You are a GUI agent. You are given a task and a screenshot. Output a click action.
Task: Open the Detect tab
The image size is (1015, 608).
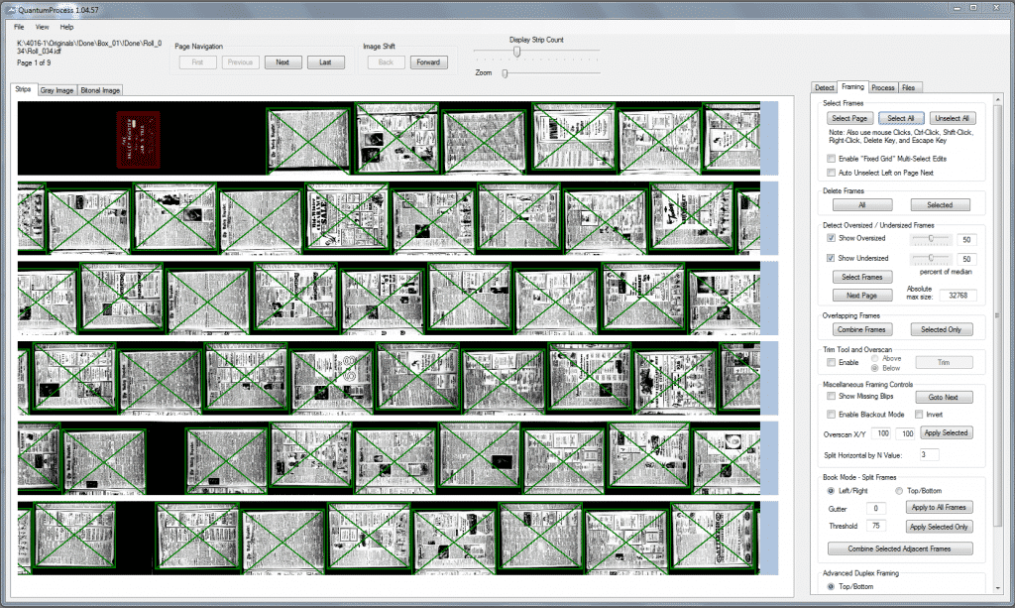click(x=824, y=87)
